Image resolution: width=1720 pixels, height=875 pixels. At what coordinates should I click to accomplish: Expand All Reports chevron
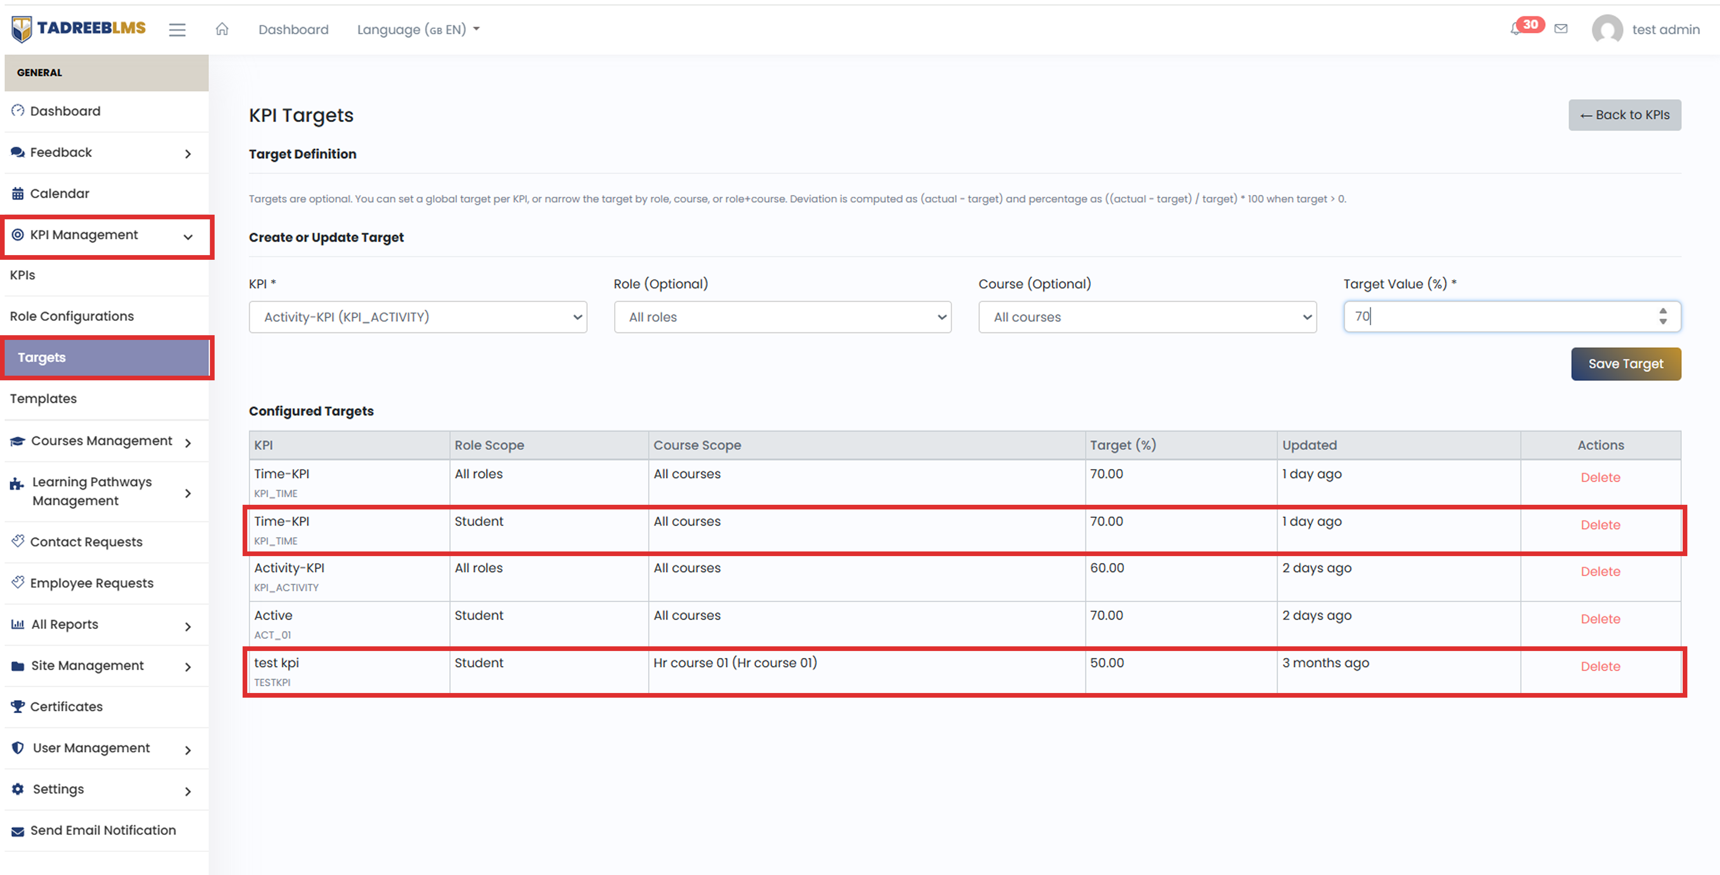188,626
